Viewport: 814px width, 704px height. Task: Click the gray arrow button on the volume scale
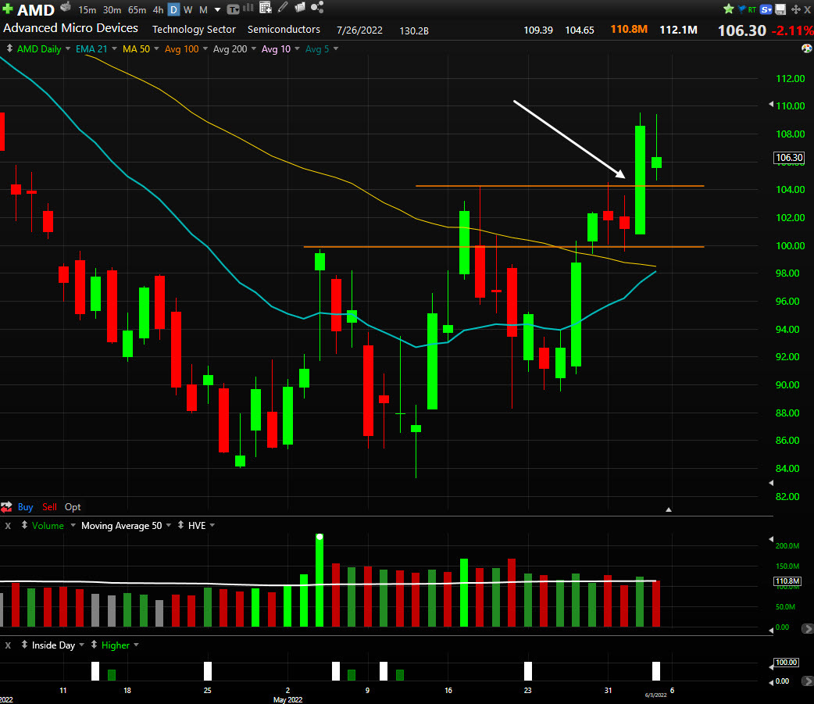point(808,629)
